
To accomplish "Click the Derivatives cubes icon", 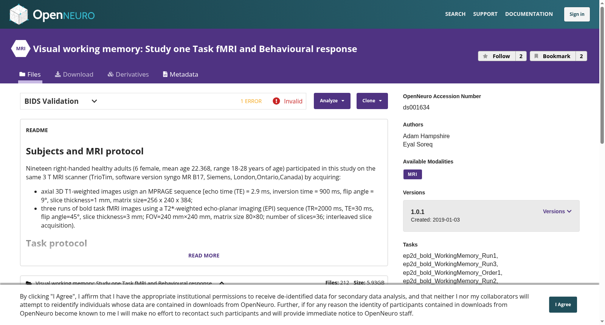I will [x=110, y=74].
